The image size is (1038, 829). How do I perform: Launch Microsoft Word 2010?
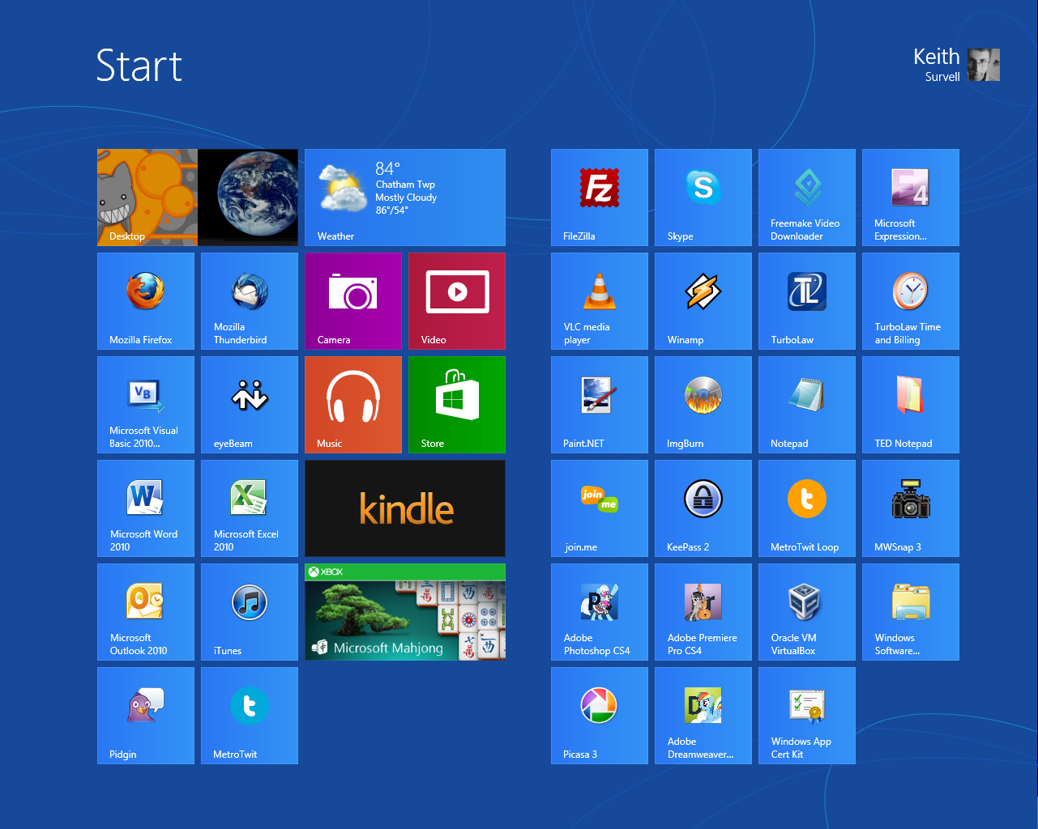pos(146,508)
